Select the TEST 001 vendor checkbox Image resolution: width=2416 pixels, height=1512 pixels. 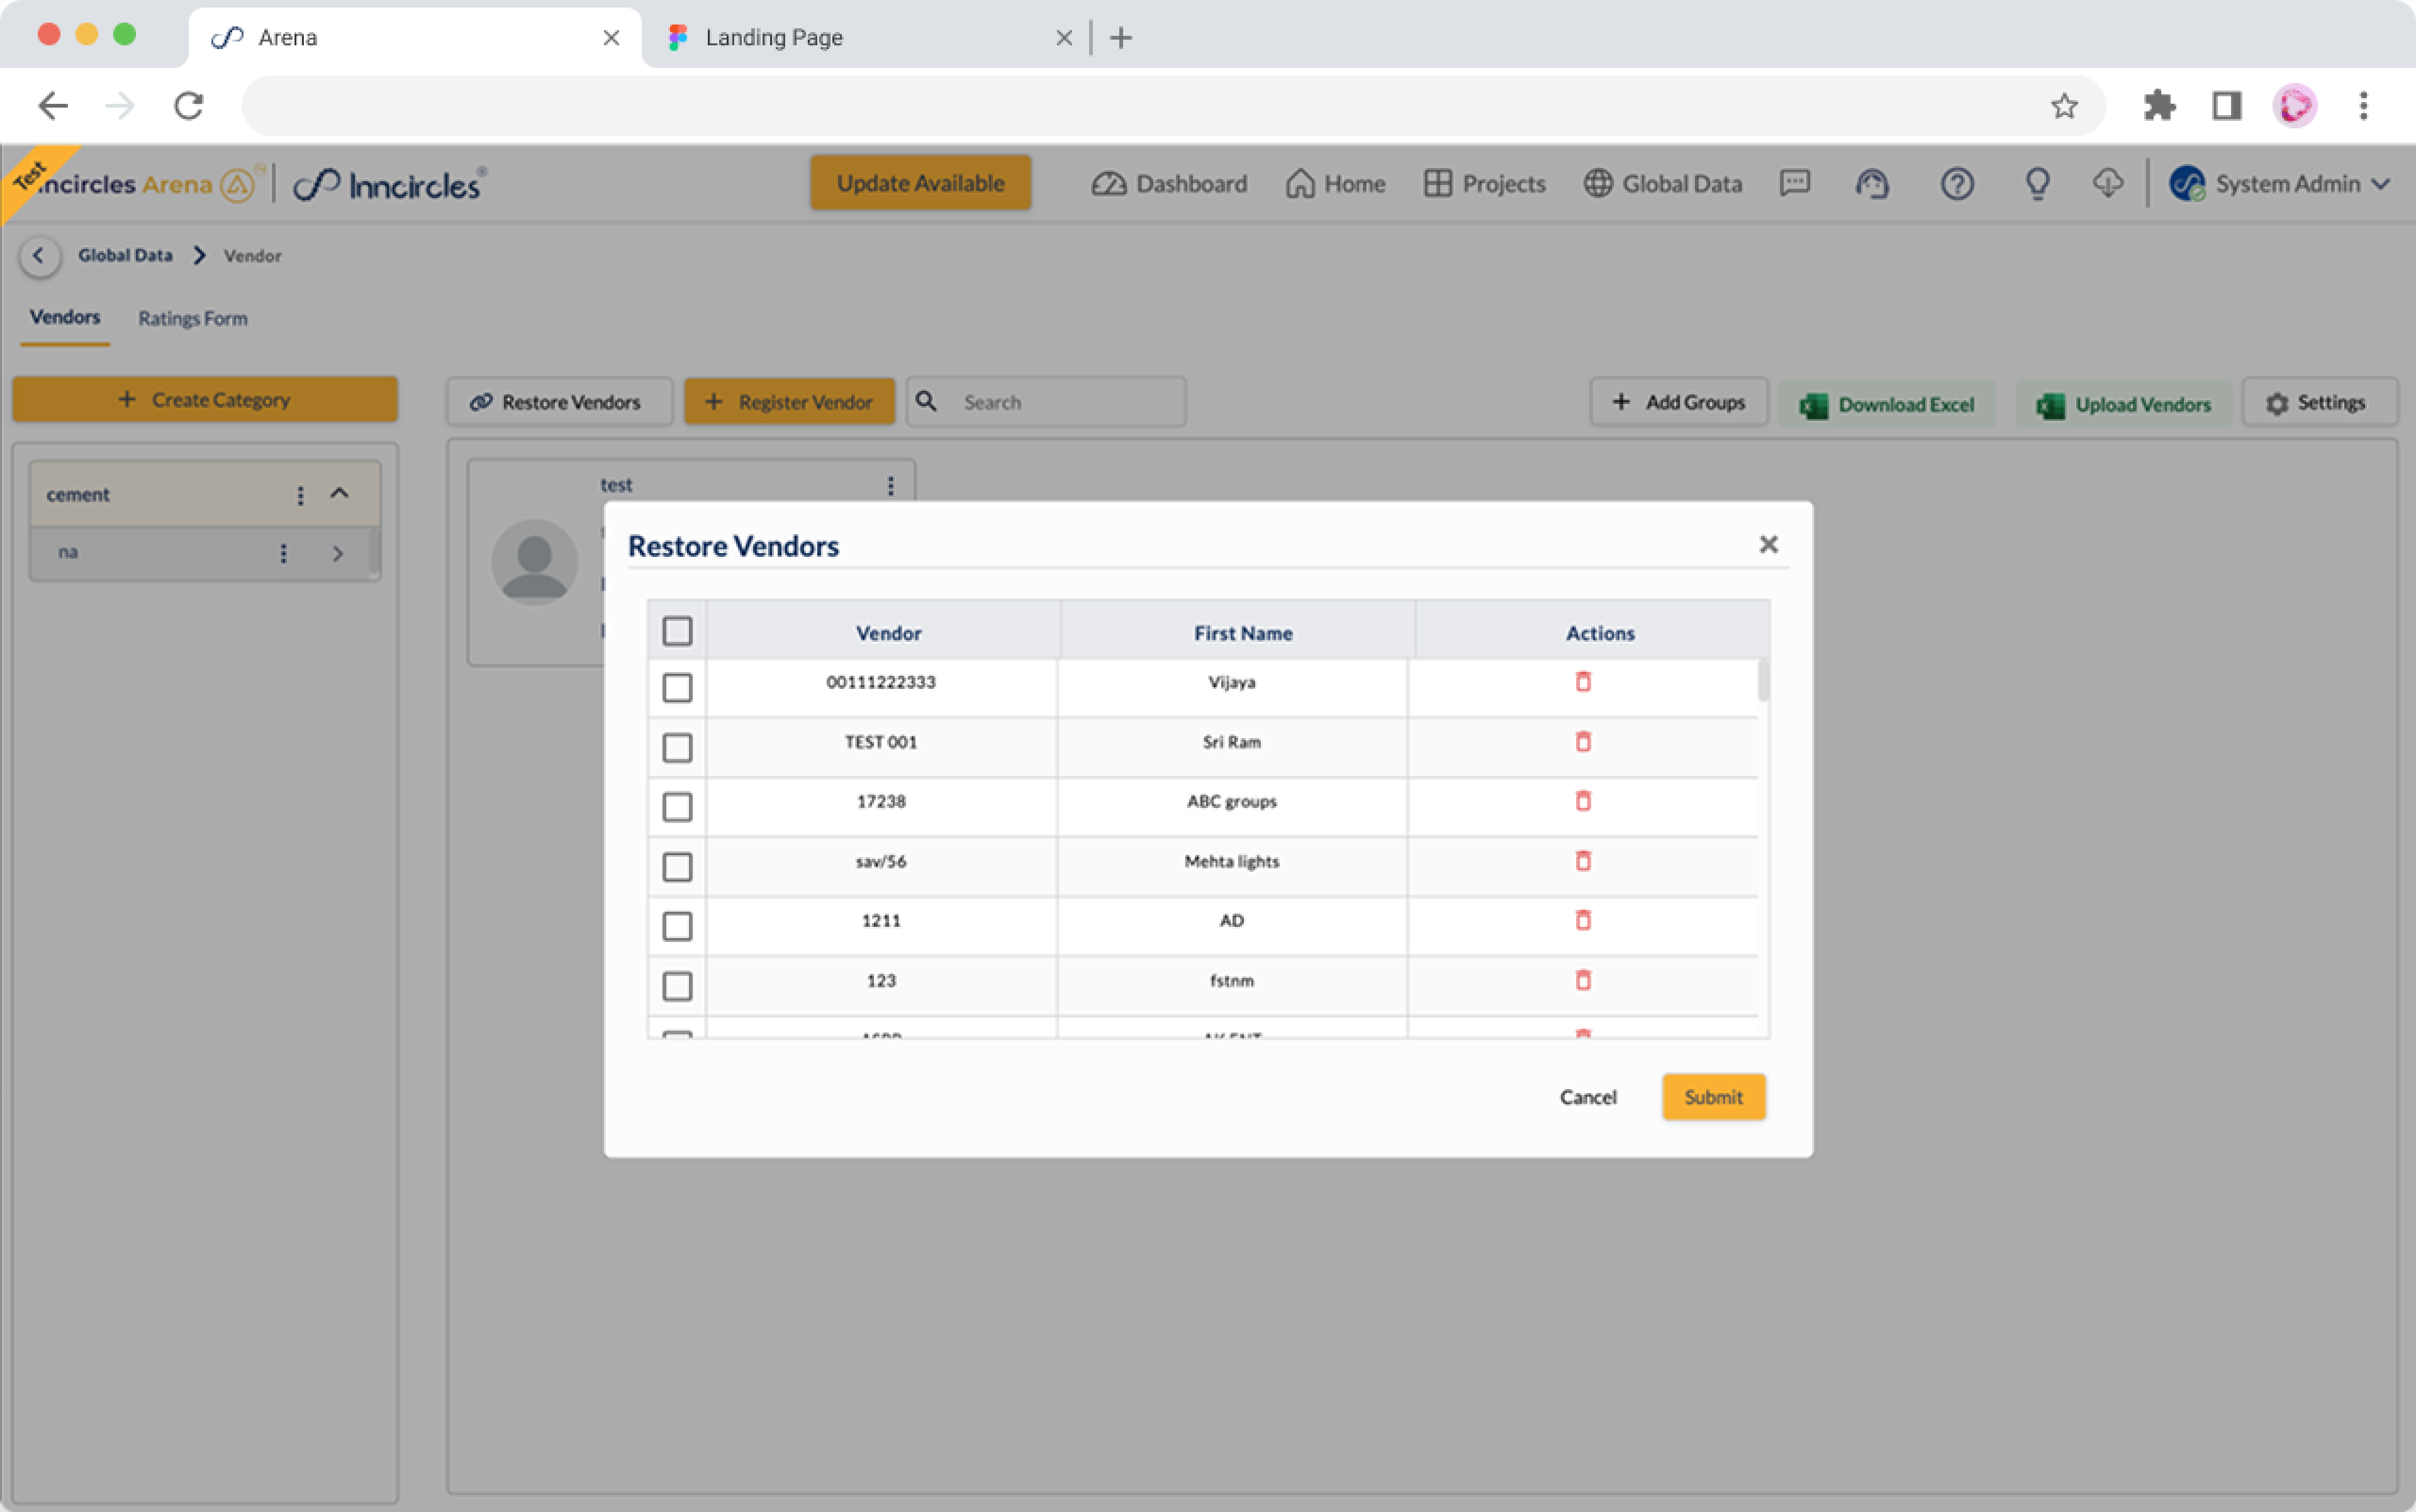[x=677, y=747]
